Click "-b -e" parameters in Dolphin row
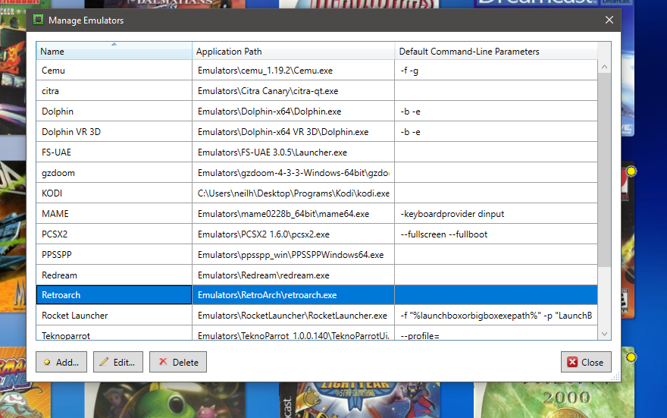The width and height of the screenshot is (667, 418). 496,111
